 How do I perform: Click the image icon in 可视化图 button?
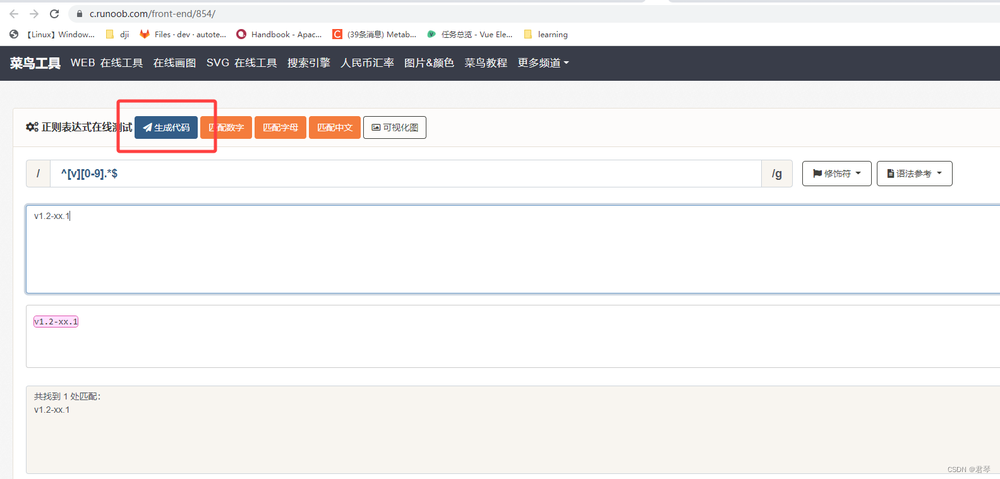[x=376, y=127]
